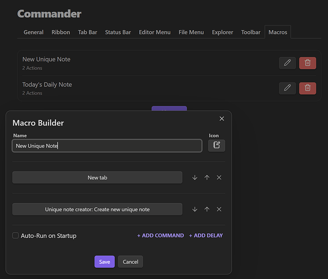This screenshot has height=279, width=328.
Task: Edit the New Unique Note macro
Action: click(x=287, y=63)
